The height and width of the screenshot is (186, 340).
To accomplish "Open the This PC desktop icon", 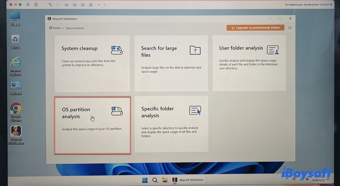I will (x=15, y=19).
